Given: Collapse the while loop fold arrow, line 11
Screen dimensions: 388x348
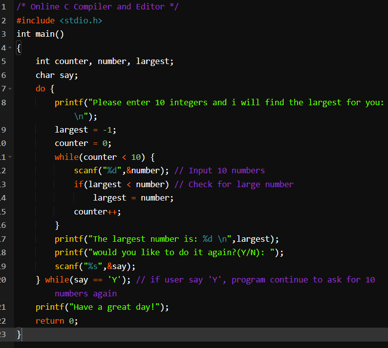Looking at the screenshot, I should 10,157.
